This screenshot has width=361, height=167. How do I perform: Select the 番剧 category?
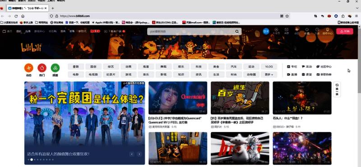[x=76, y=66]
